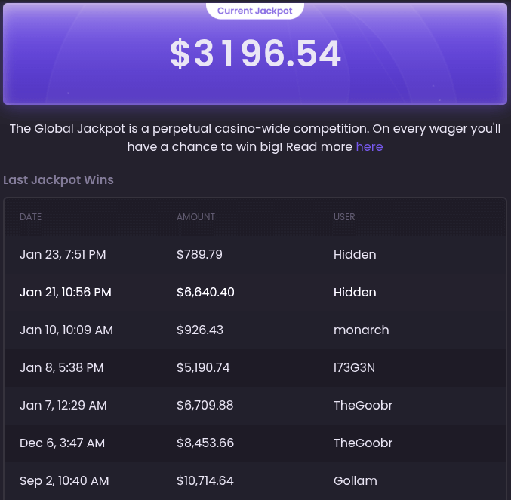The image size is (511, 500).
Task: Sort by the DATE column header
Action: [x=31, y=217]
